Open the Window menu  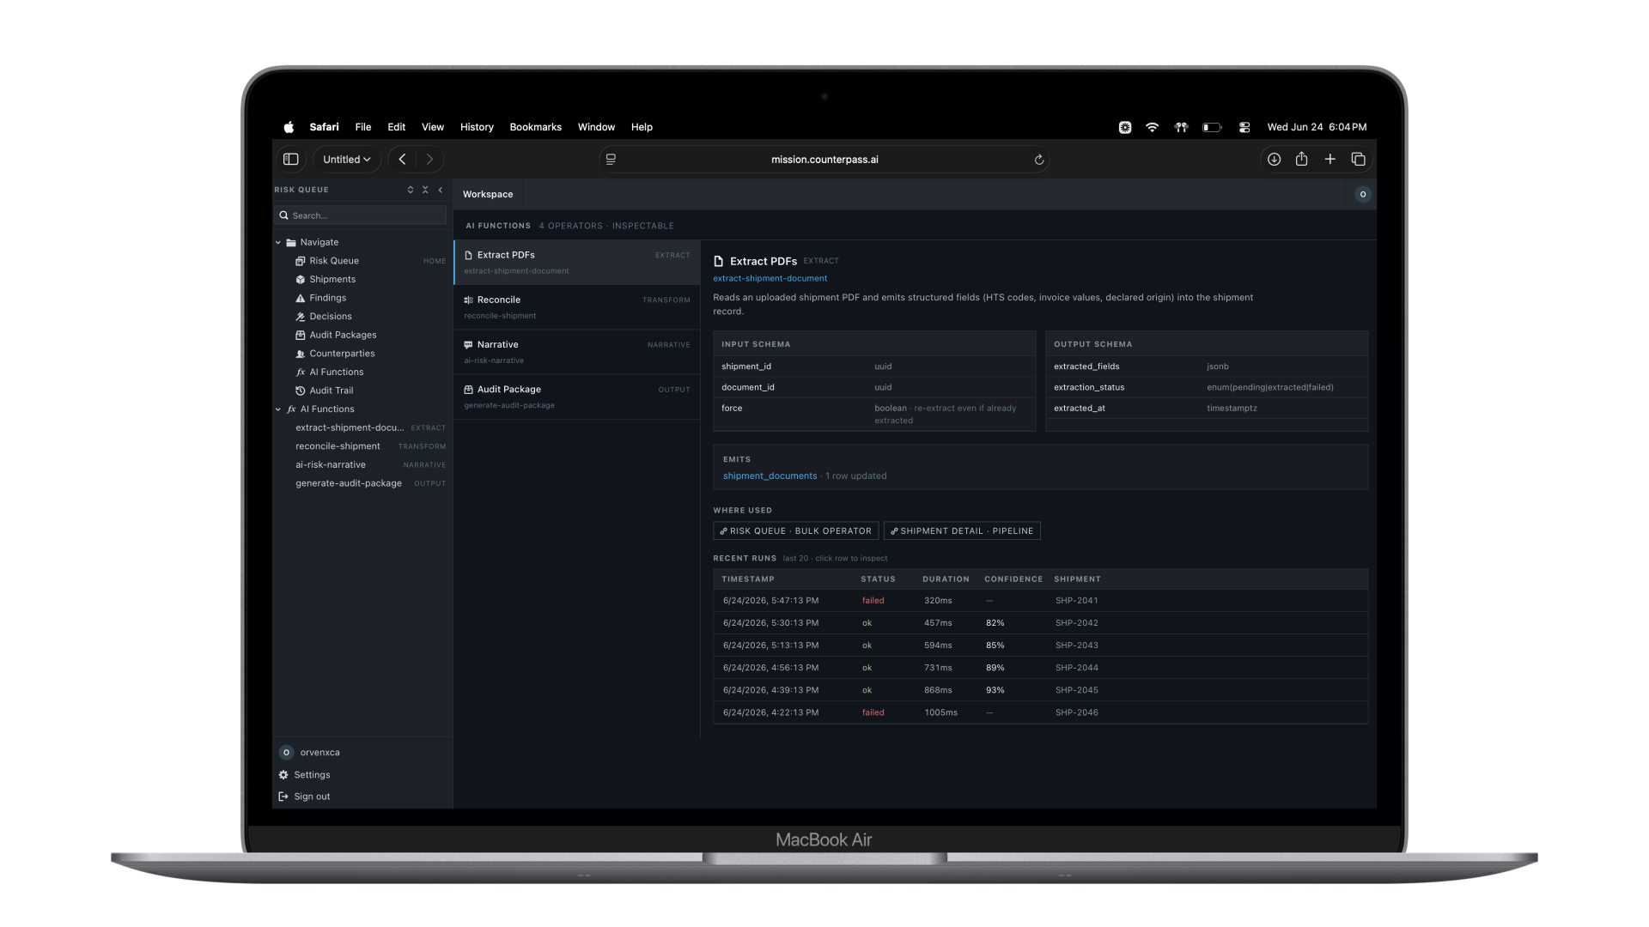(x=596, y=127)
